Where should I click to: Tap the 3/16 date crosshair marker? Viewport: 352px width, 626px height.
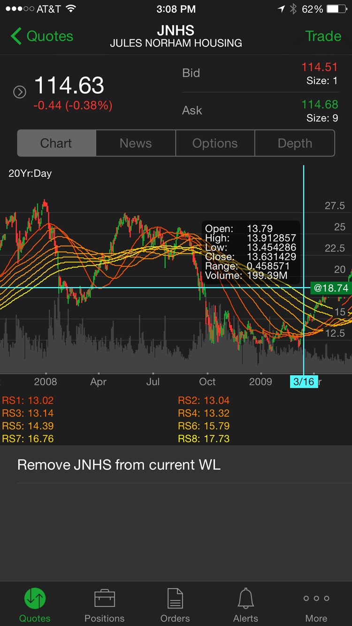(x=304, y=382)
